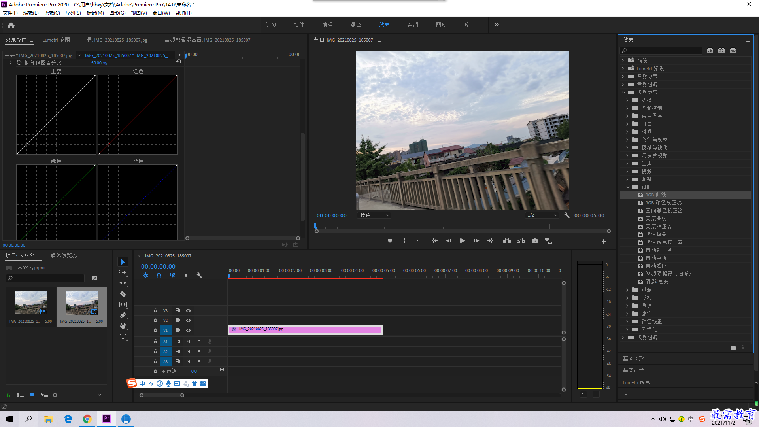Open the Lumetri 范围 tab

(56, 40)
